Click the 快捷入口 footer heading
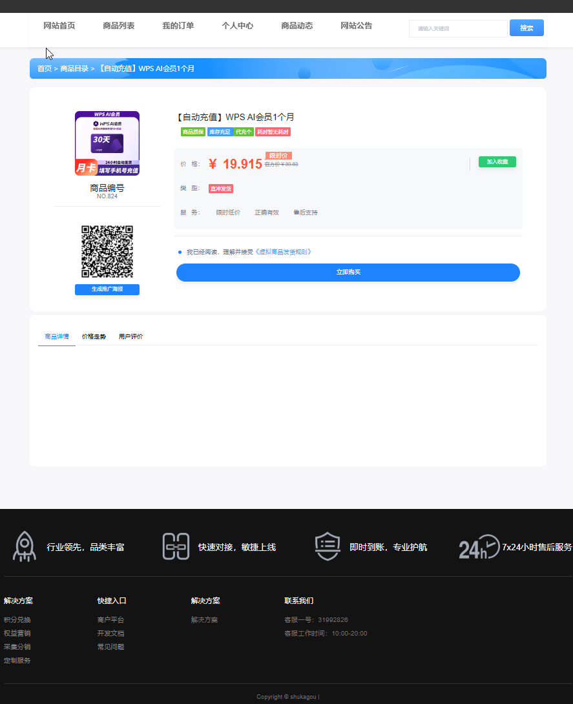 coord(112,601)
